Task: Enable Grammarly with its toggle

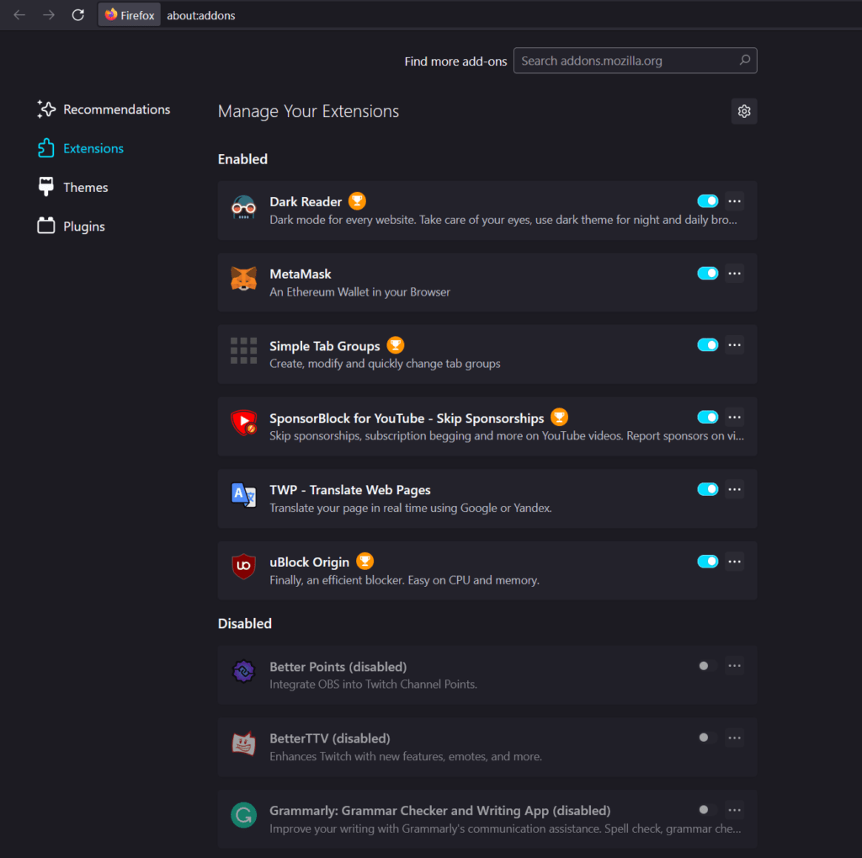Action: point(707,810)
